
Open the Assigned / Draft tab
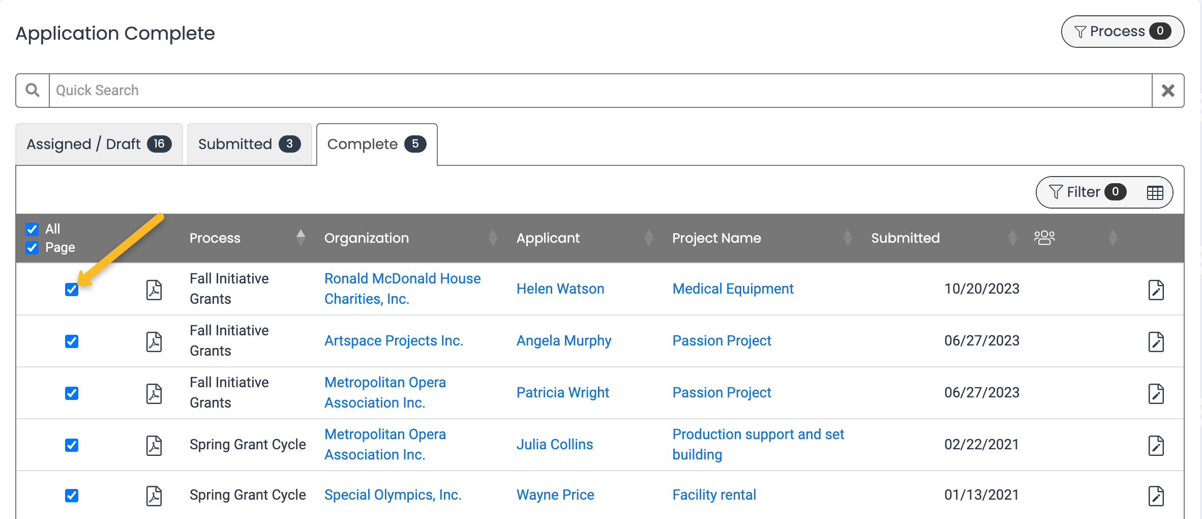click(x=98, y=144)
